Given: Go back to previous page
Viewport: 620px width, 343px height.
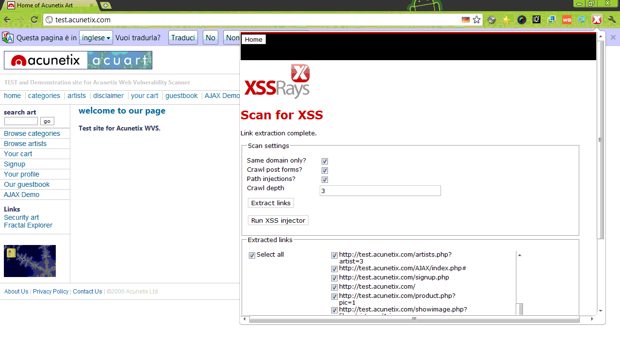Looking at the screenshot, I should (x=7, y=20).
